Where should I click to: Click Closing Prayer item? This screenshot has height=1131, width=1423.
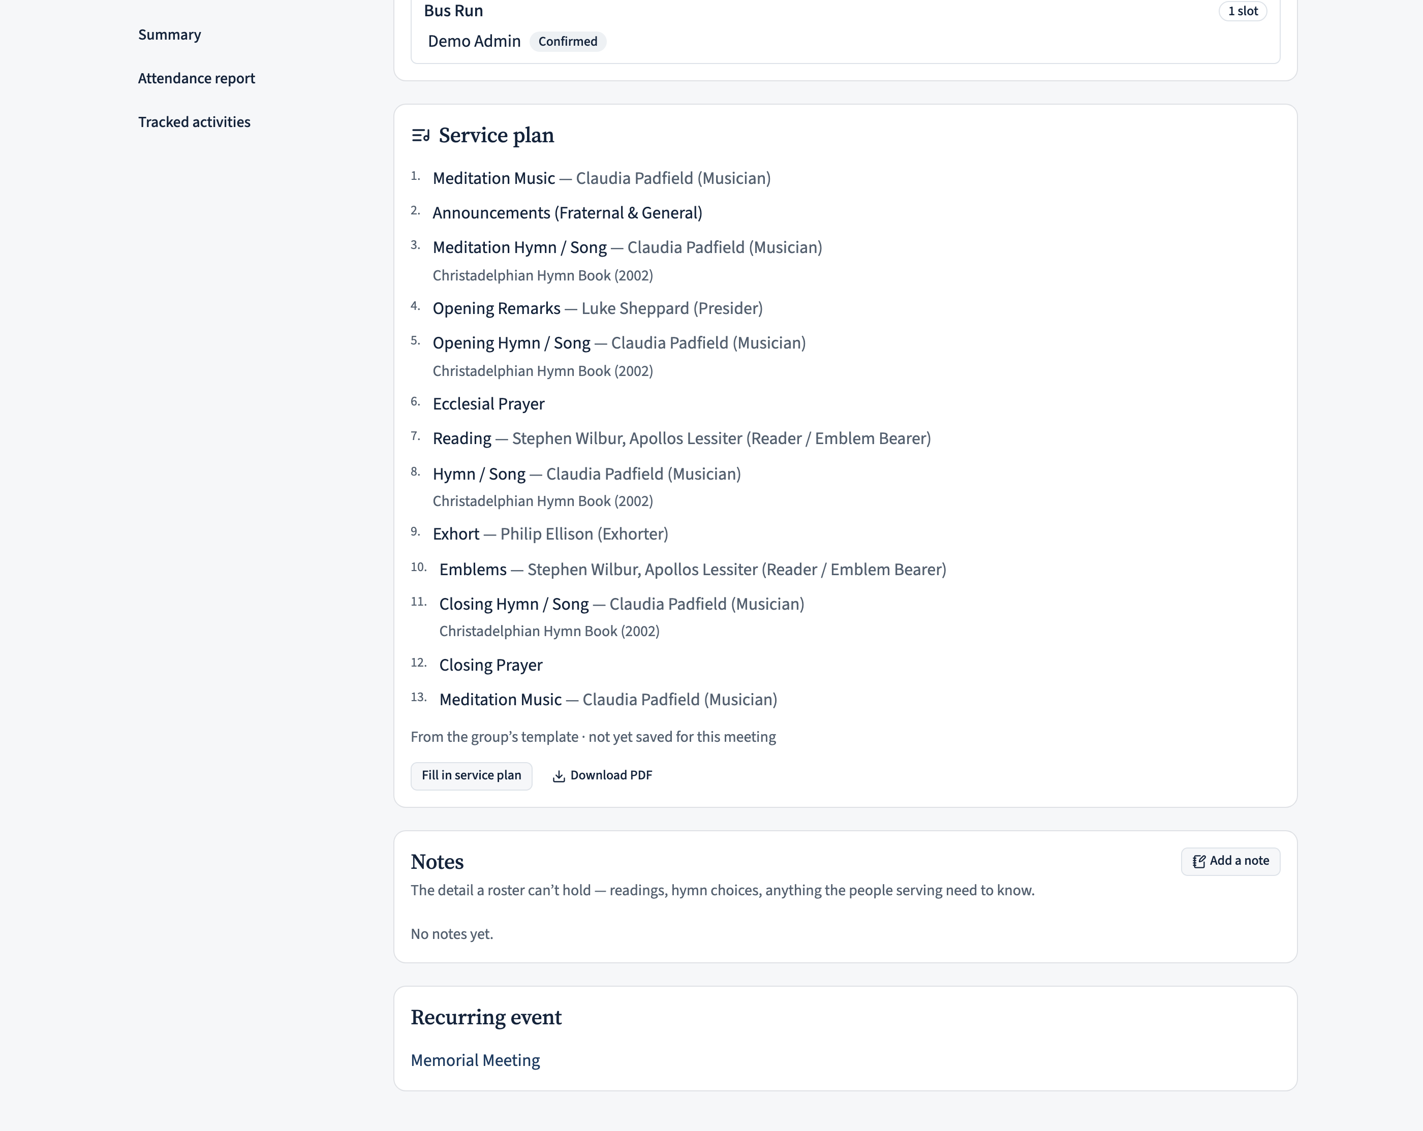(x=490, y=665)
